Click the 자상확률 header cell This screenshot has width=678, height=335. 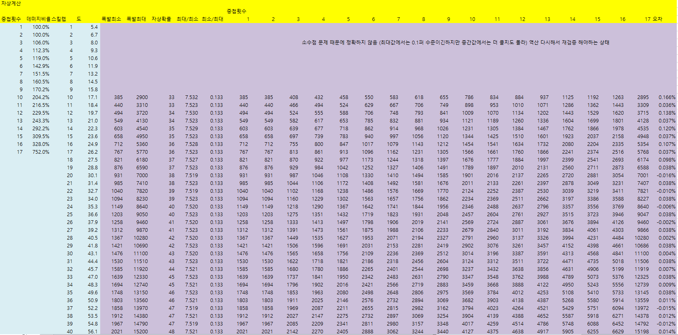point(161,19)
